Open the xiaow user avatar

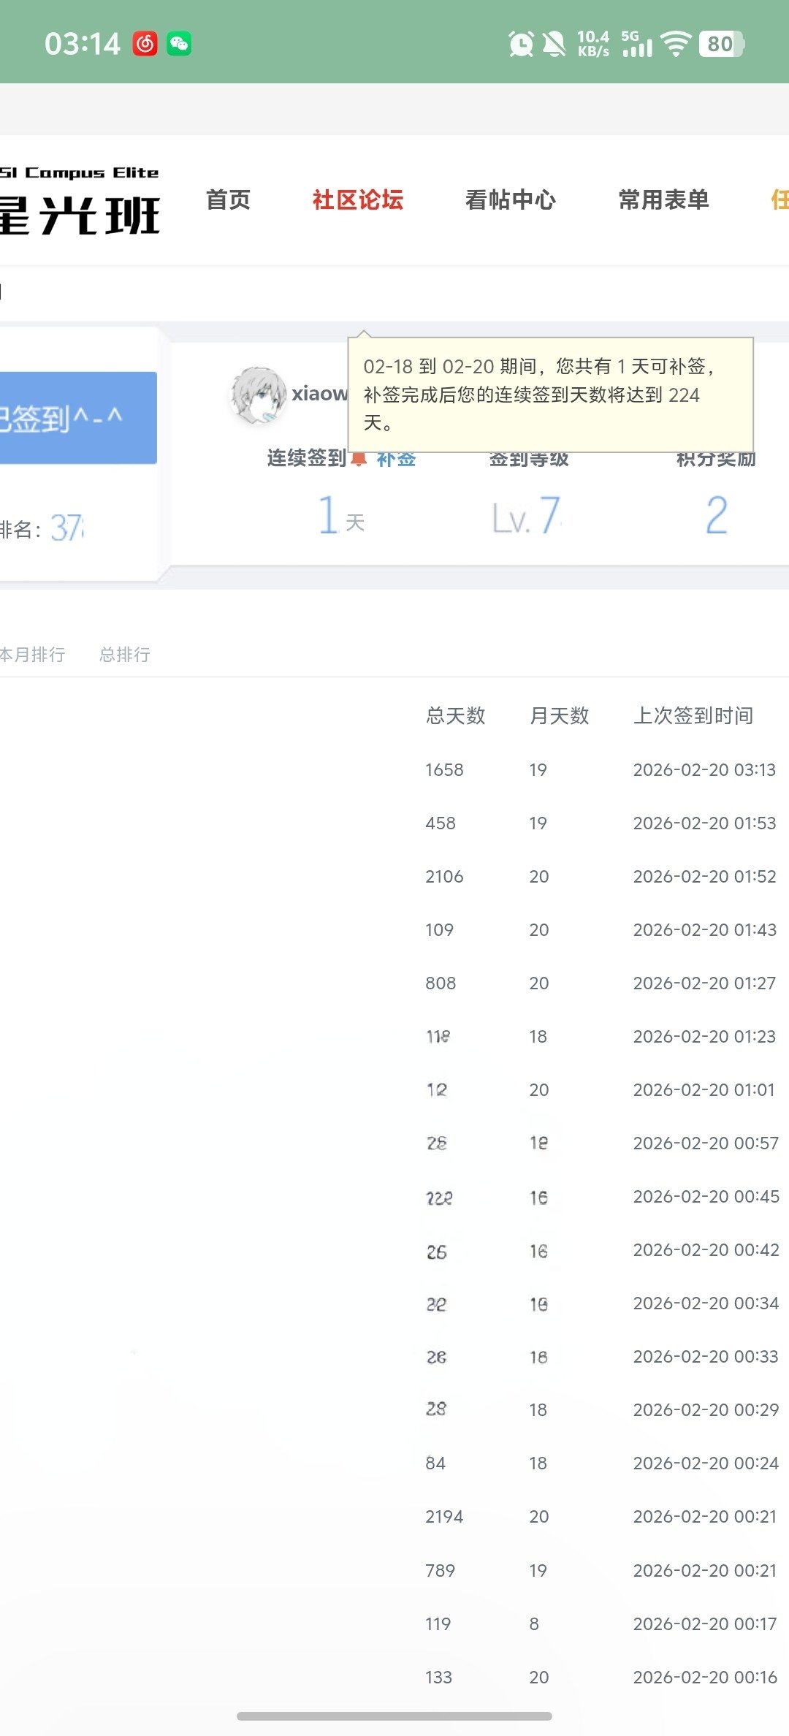pos(258,395)
